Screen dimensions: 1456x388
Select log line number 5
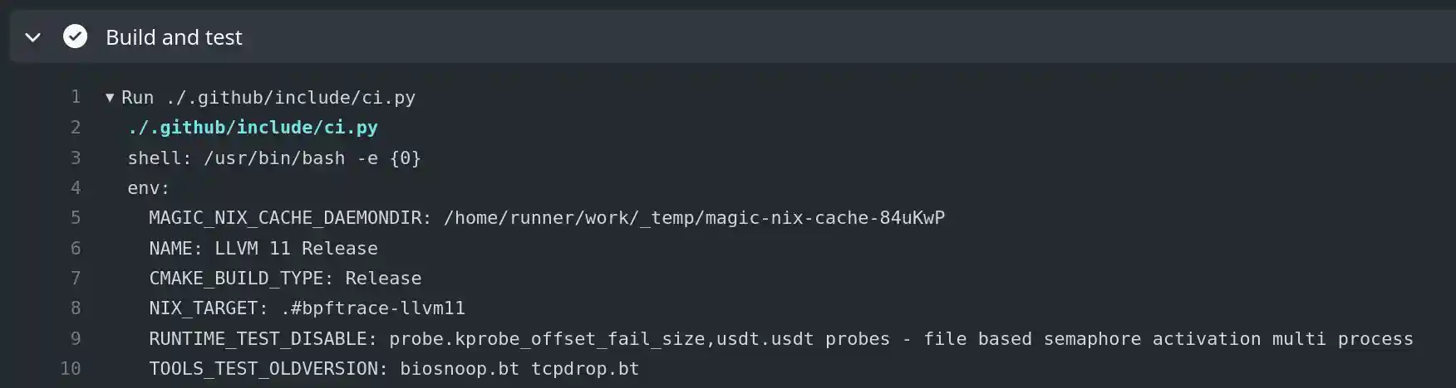tap(76, 218)
